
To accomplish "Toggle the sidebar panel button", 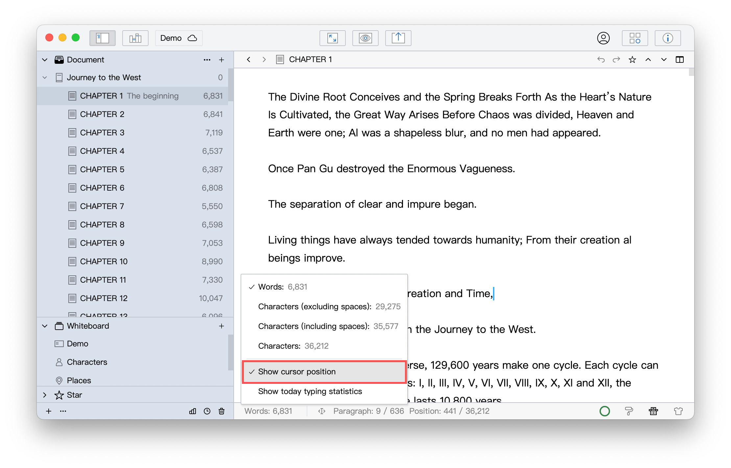I will 102,38.
